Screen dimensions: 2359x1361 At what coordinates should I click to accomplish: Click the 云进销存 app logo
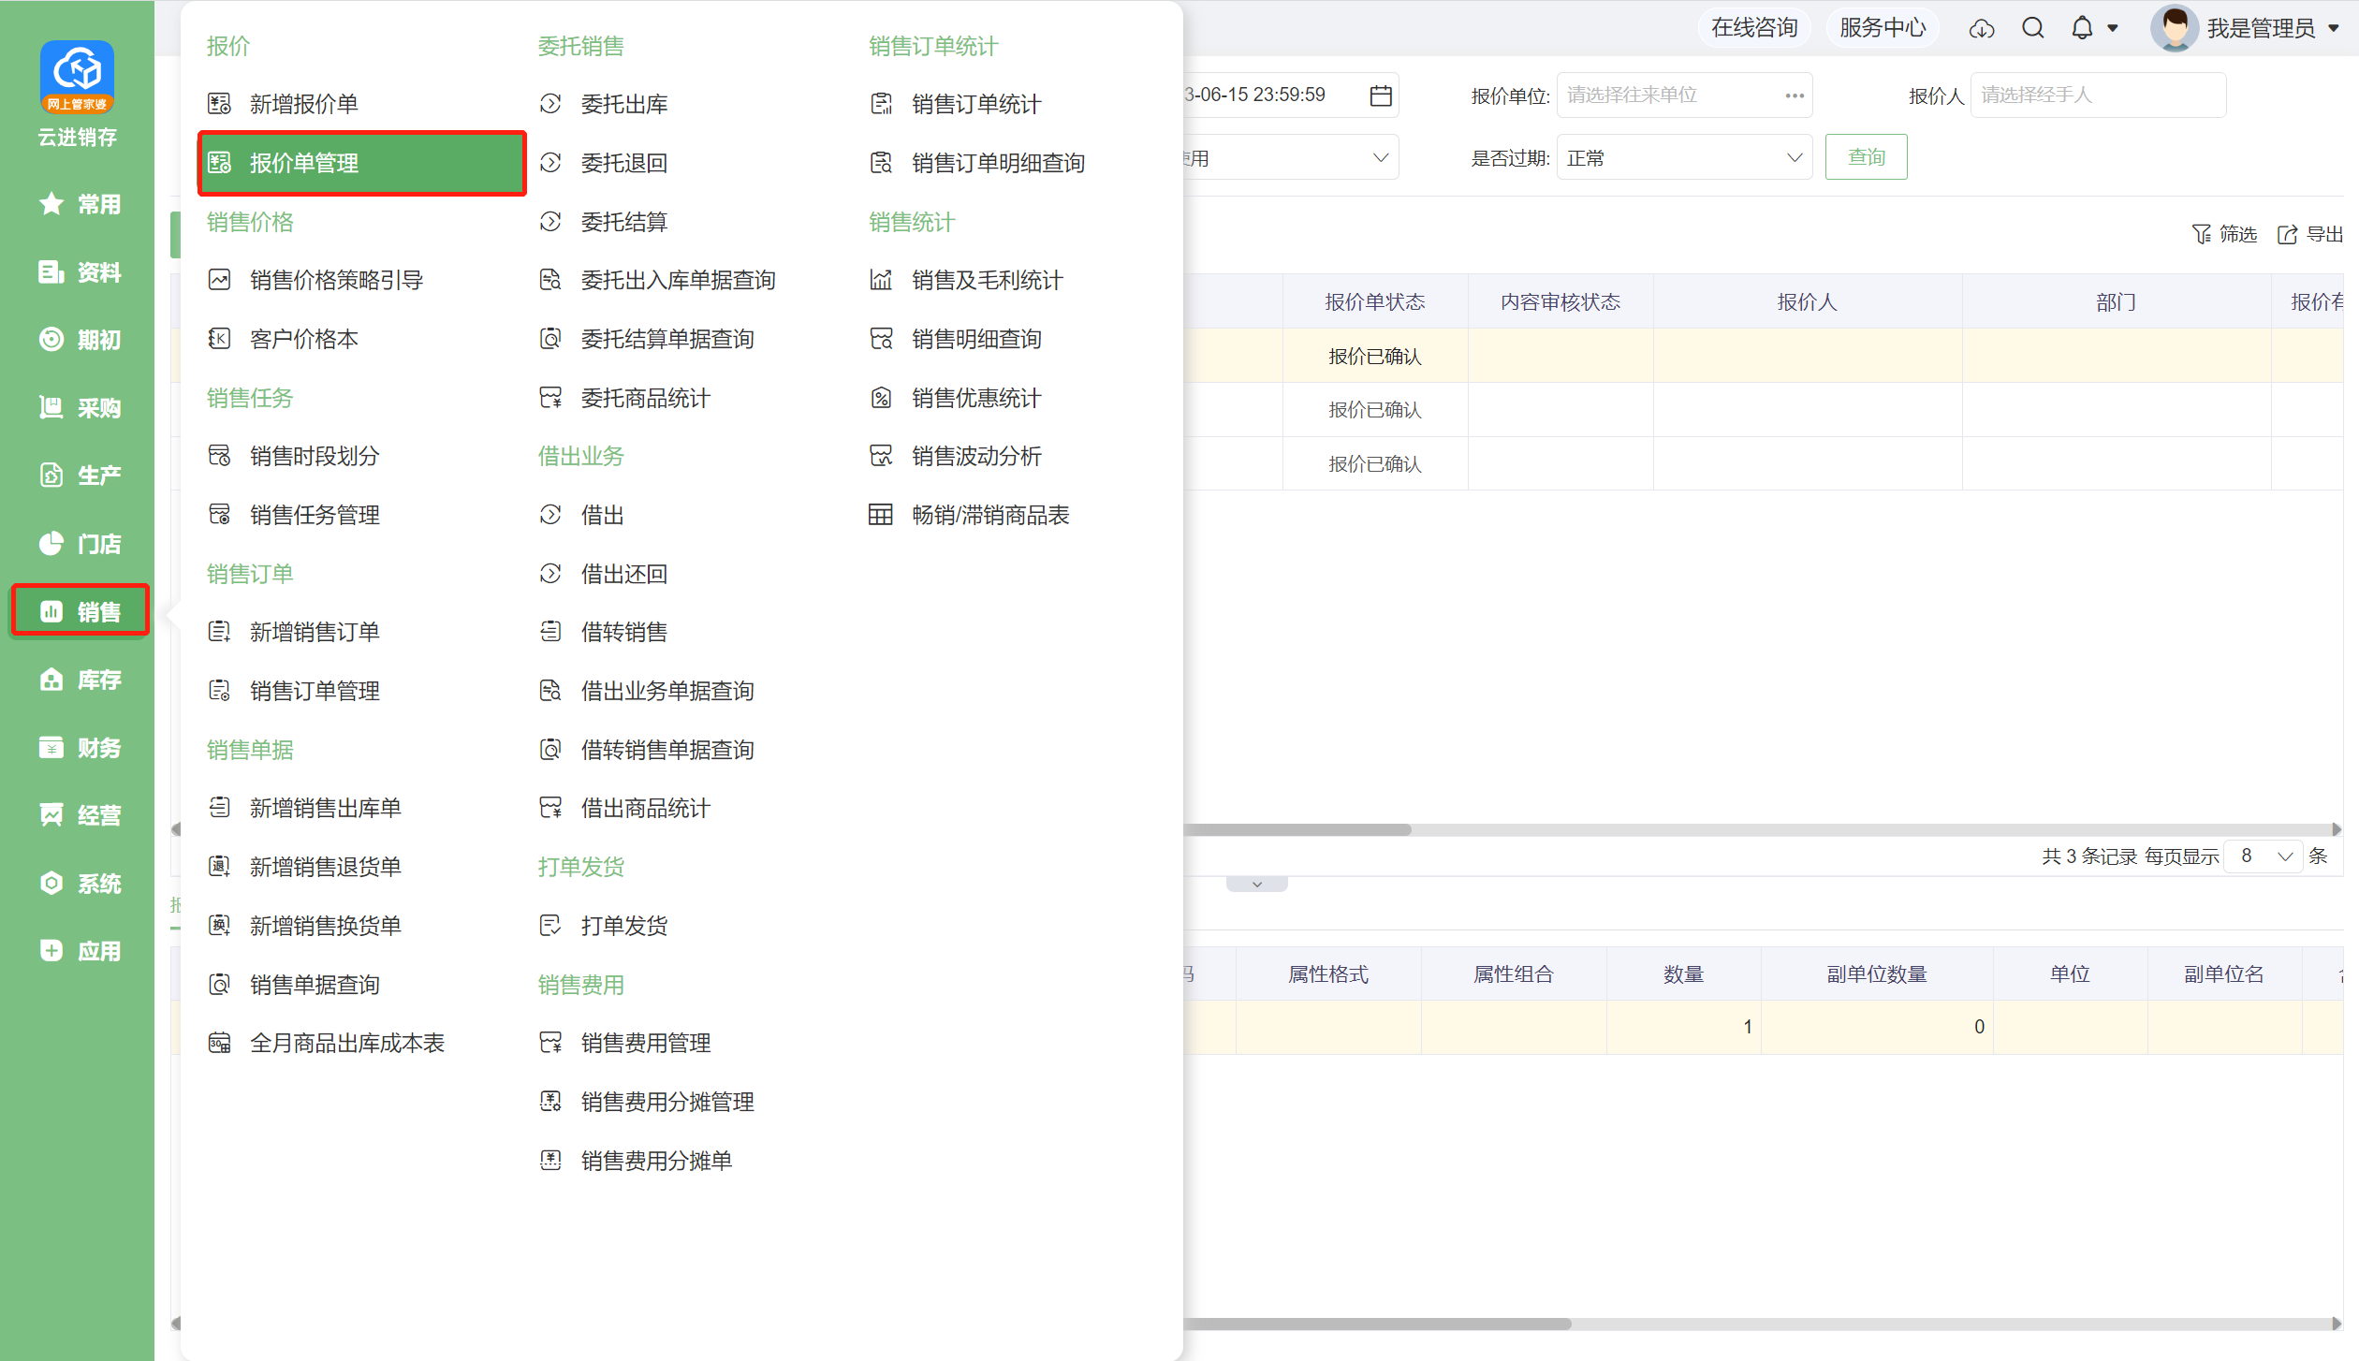tap(77, 77)
